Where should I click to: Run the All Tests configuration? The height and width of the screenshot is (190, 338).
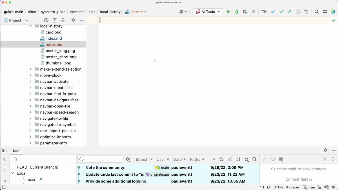click(229, 12)
